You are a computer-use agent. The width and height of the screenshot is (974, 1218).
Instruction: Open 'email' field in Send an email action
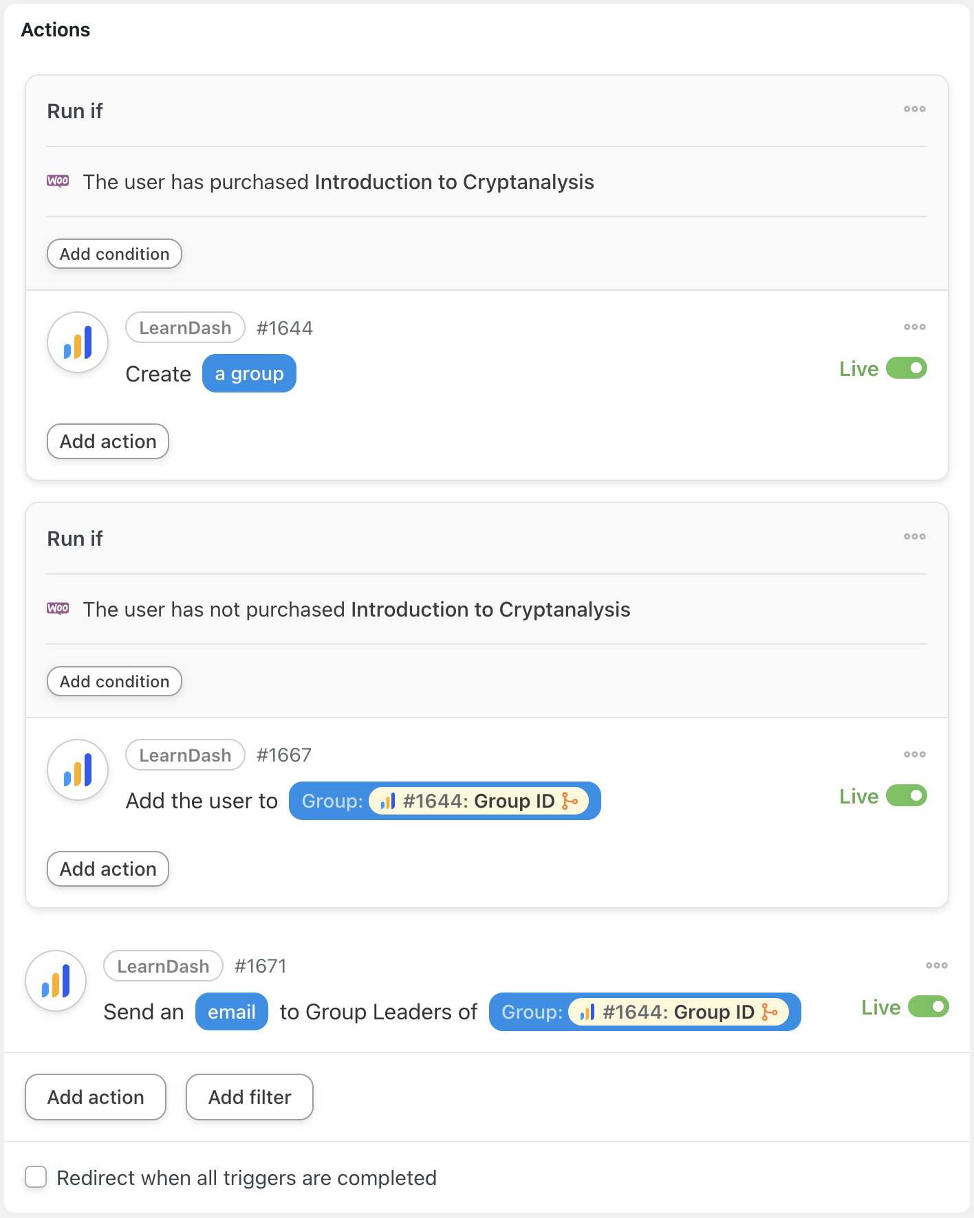pos(231,1012)
